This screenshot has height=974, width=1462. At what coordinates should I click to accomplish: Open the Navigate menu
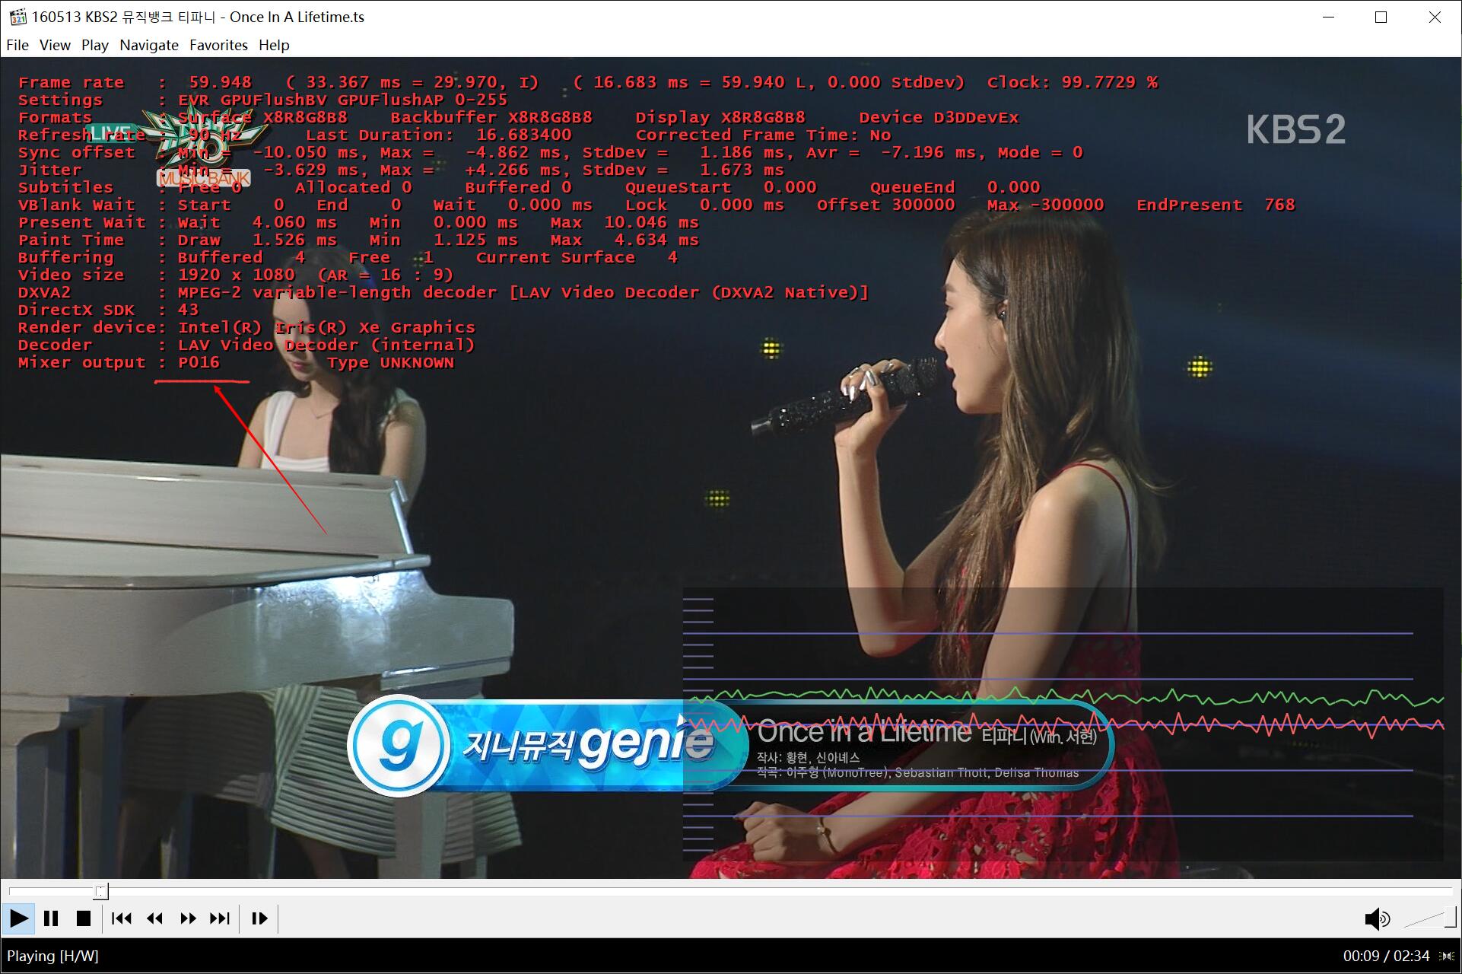coord(149,45)
